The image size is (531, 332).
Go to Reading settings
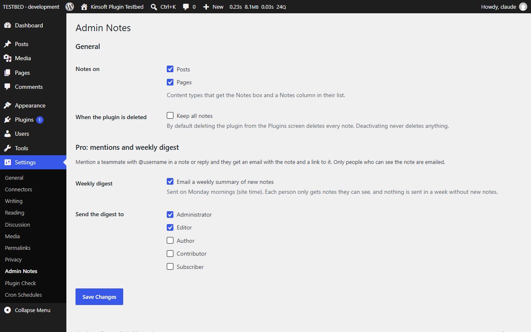pyautogui.click(x=33, y=212)
